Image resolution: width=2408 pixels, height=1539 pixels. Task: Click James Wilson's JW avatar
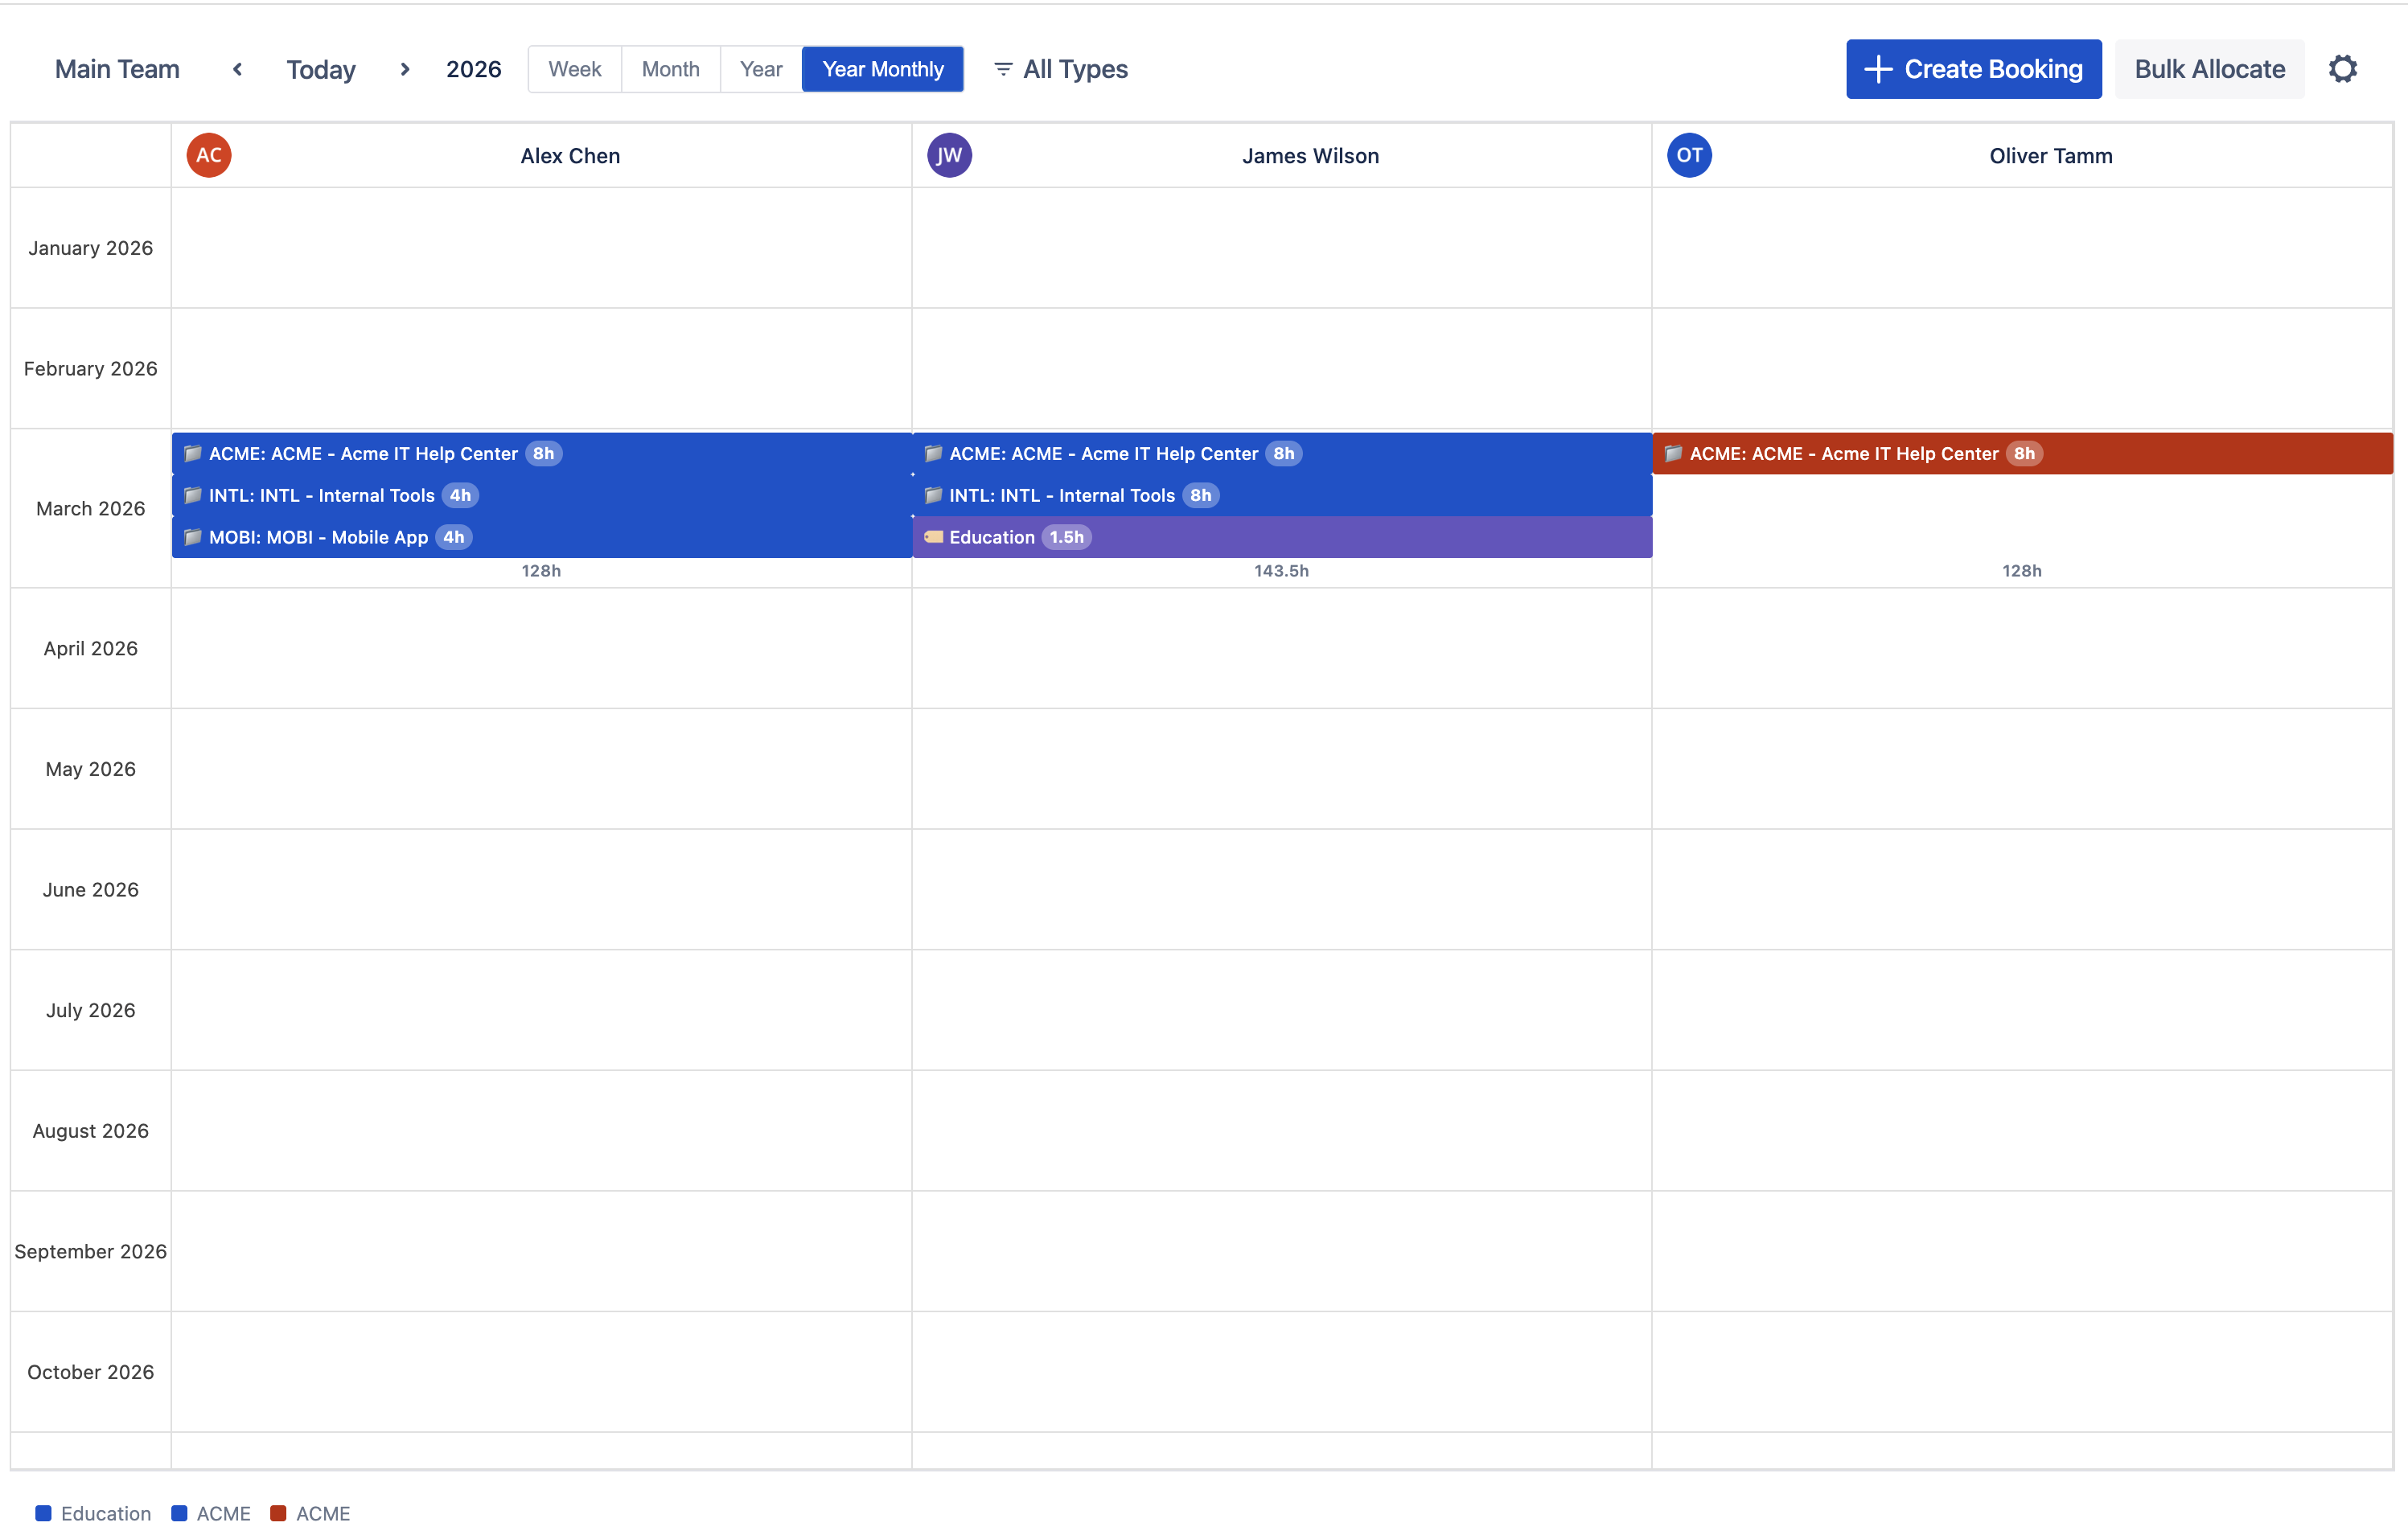[949, 155]
